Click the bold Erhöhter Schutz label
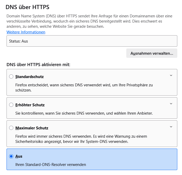The width and height of the screenshot is (182, 175). click(x=30, y=105)
